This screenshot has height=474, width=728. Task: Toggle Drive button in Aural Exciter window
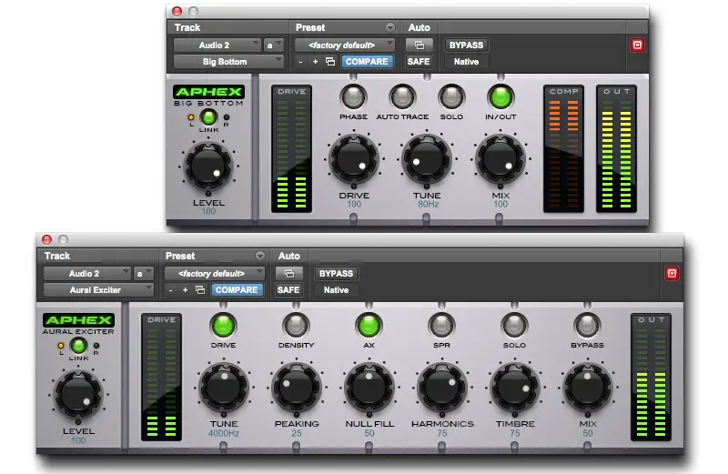[223, 326]
